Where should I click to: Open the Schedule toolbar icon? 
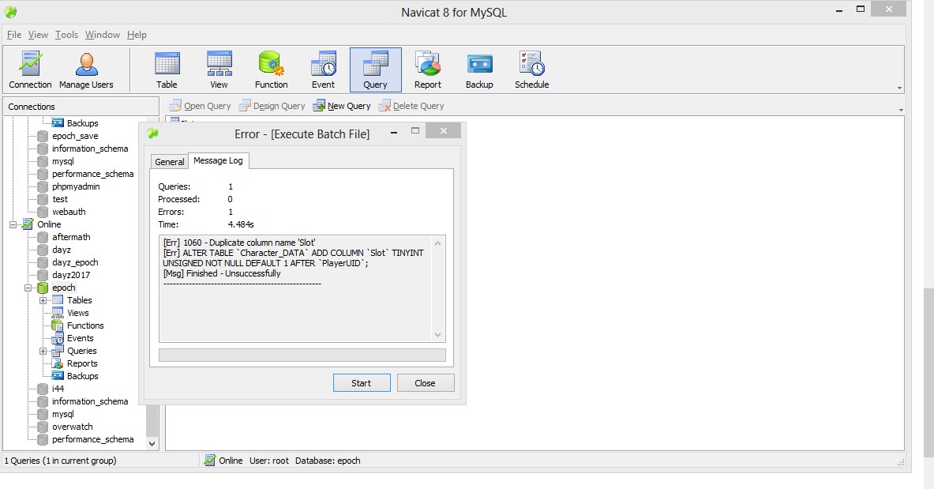click(x=532, y=70)
